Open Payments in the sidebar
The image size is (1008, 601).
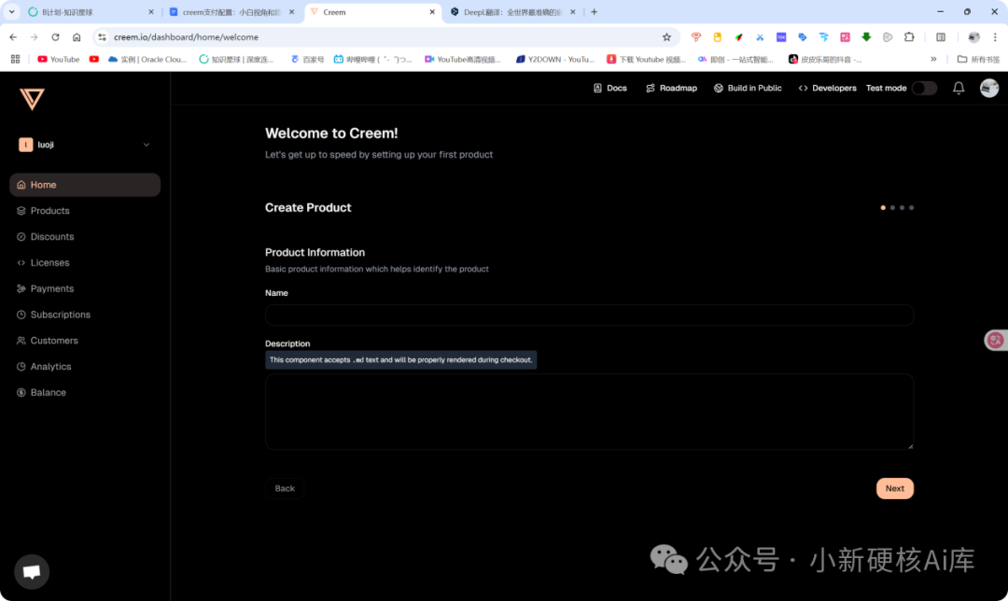85,288
